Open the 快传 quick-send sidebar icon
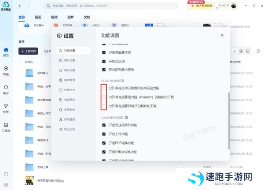The image size is (264, 190). click(x=6, y=108)
